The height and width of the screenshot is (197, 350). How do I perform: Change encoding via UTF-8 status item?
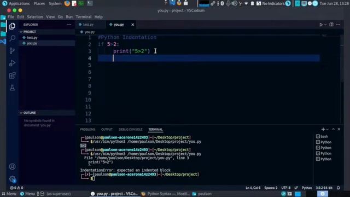285,188
